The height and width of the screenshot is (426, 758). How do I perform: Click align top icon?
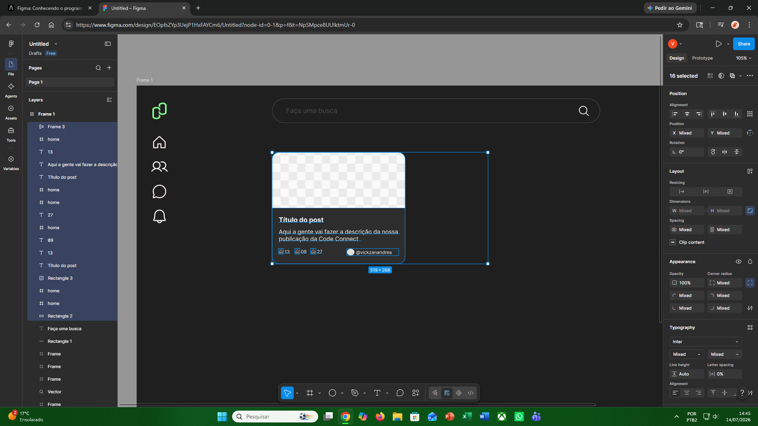click(713, 114)
